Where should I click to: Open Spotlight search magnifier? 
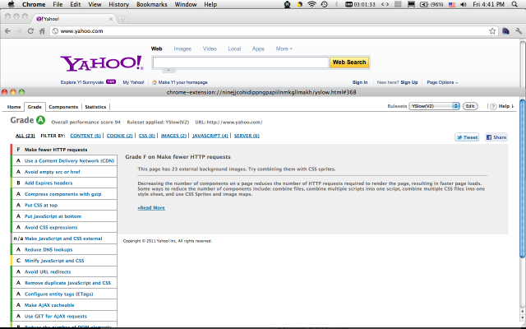point(514,4)
